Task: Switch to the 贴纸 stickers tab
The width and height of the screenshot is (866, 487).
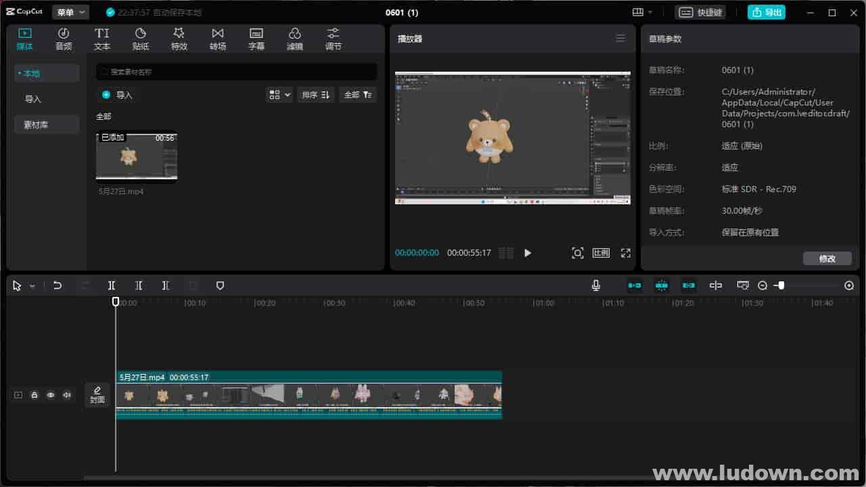Action: (x=141, y=39)
